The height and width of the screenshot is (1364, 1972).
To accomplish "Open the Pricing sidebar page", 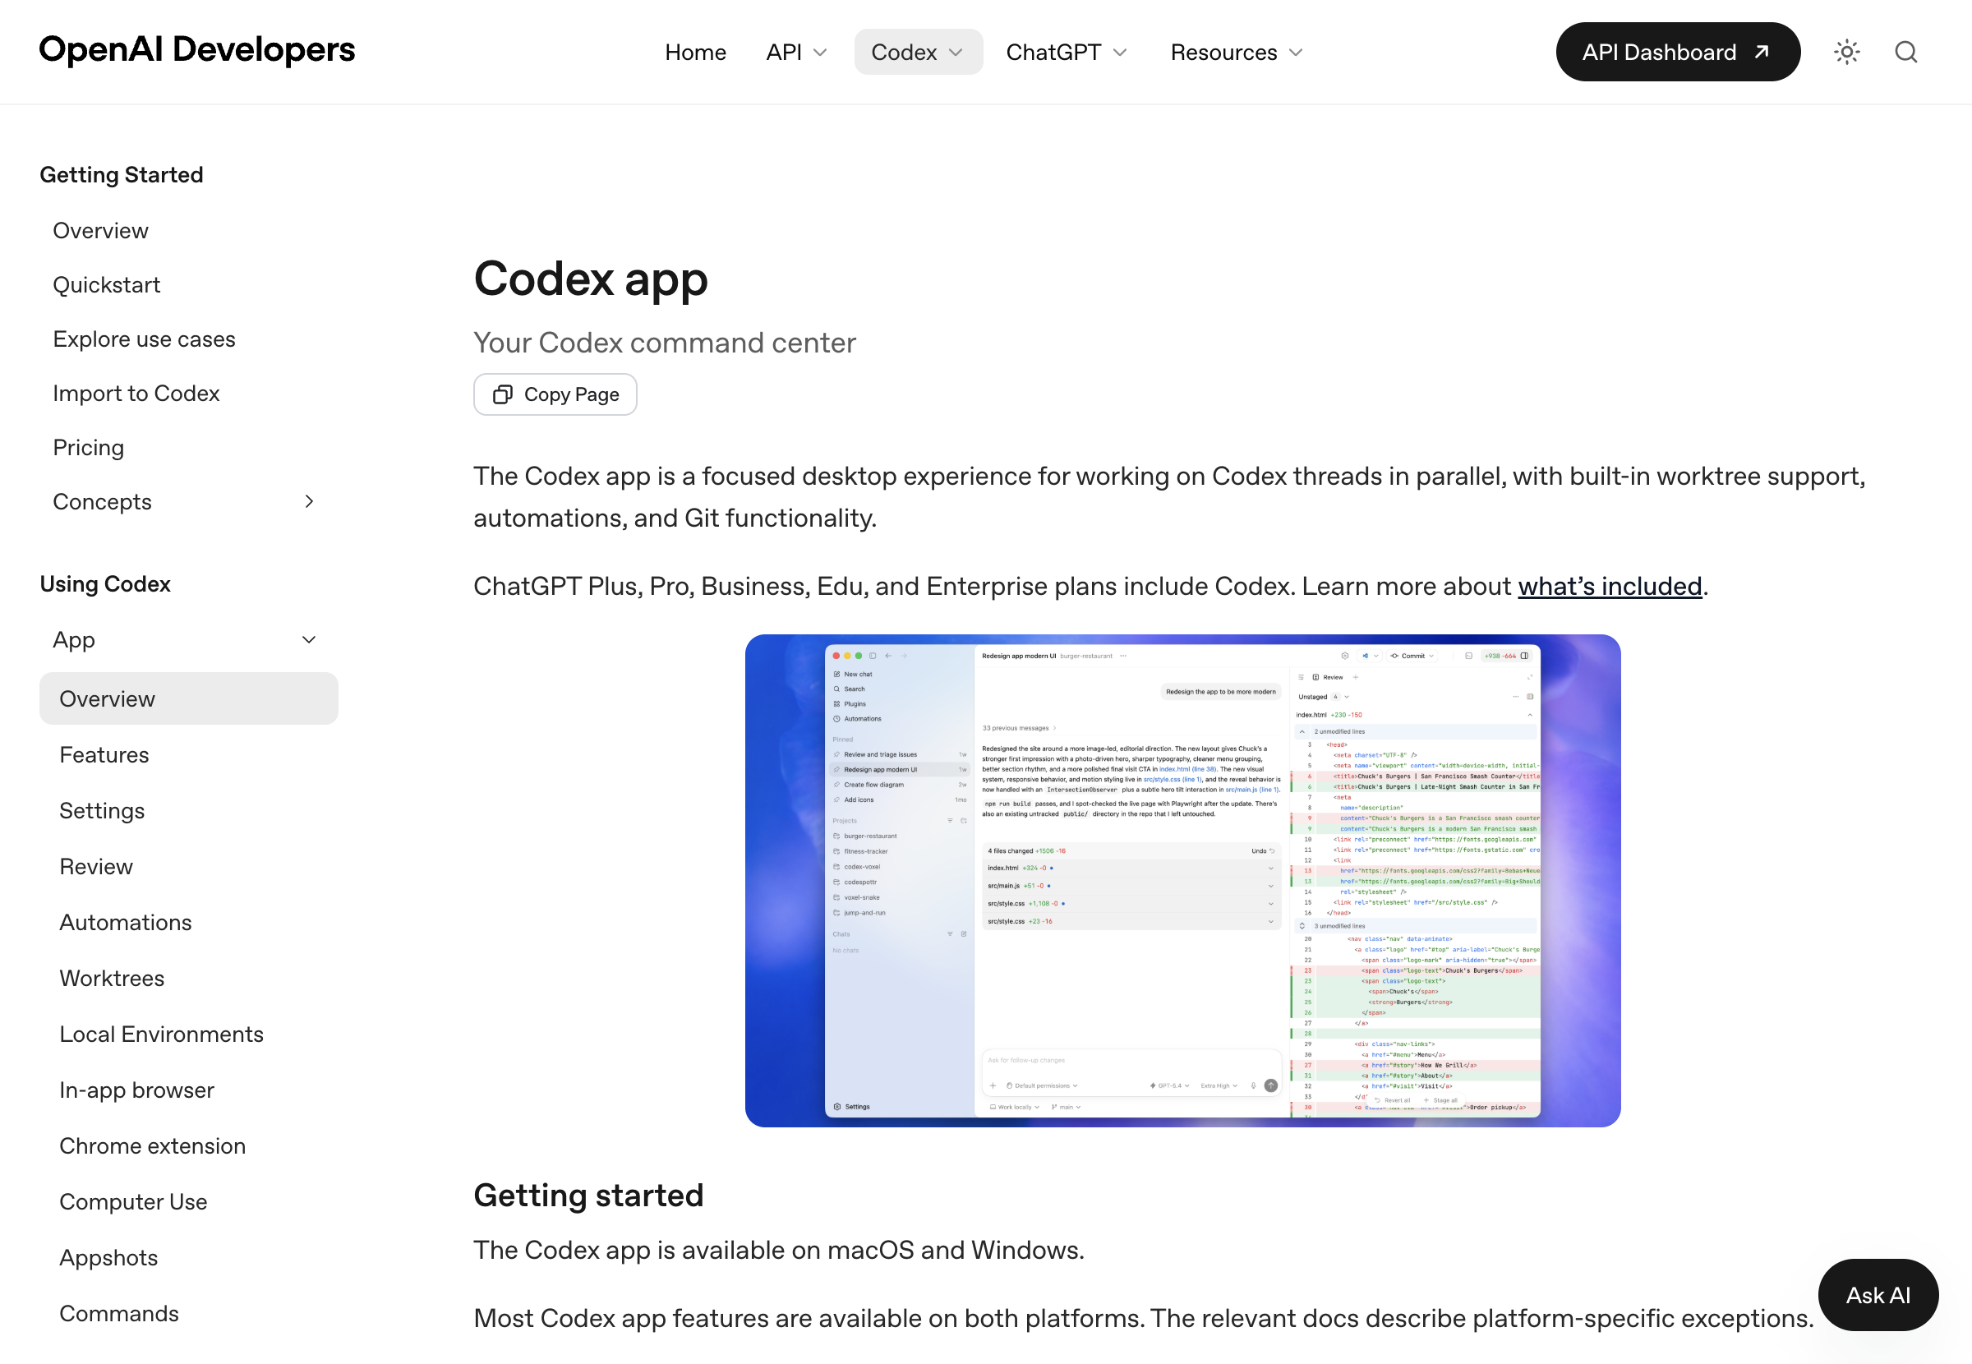I will pyautogui.click(x=89, y=448).
